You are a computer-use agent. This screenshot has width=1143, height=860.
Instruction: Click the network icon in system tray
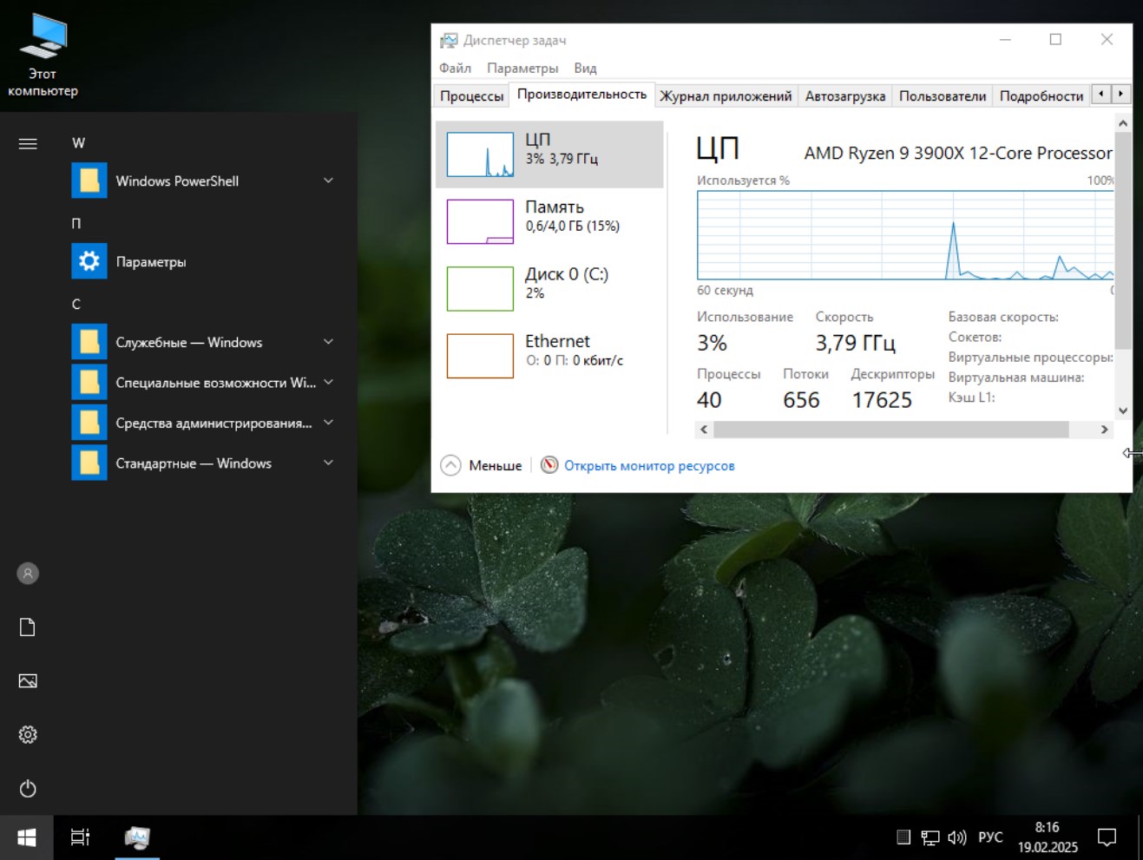(930, 837)
